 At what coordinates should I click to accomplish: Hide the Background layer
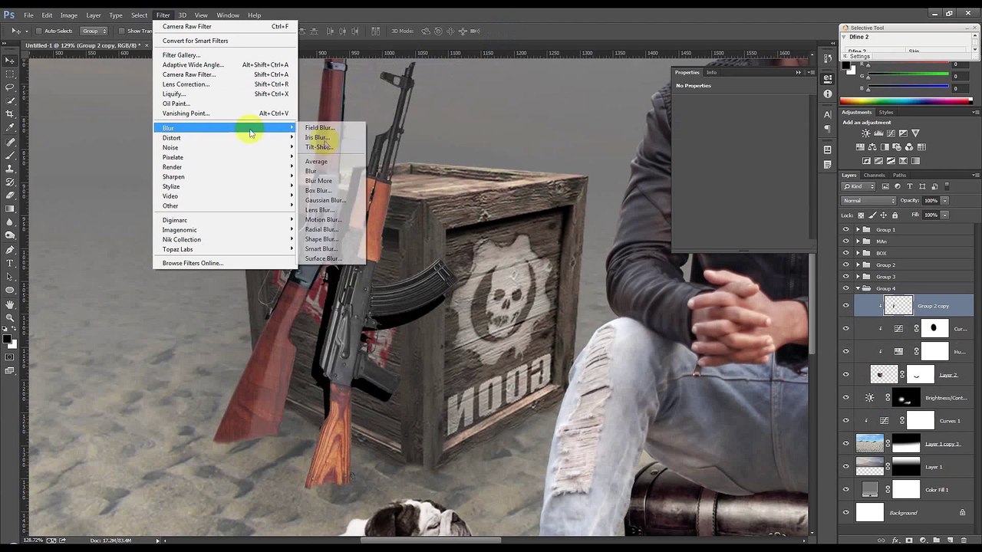click(x=846, y=513)
